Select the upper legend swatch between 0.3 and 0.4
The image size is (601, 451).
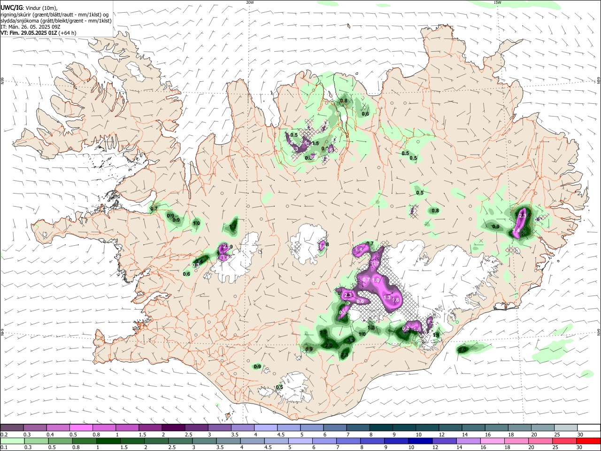35,428
